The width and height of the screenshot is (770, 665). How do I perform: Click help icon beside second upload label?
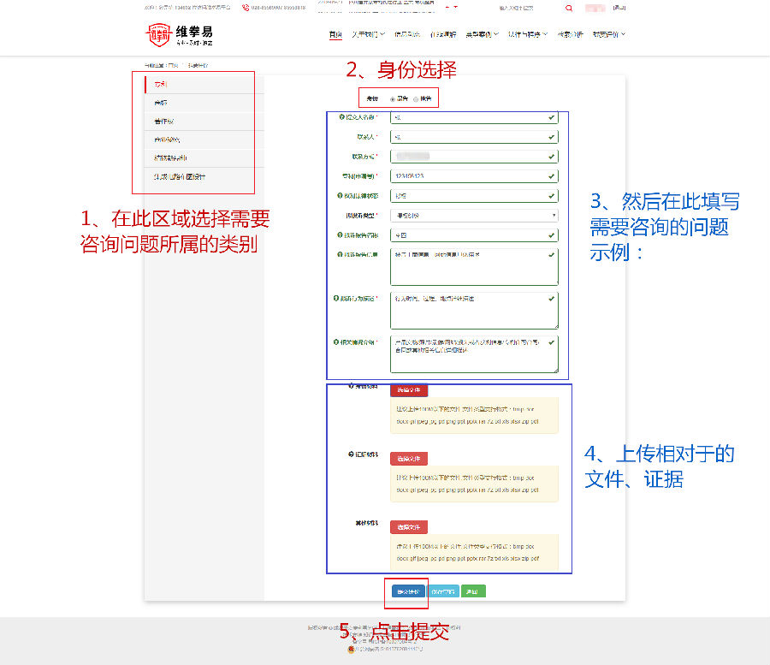[x=352, y=454]
